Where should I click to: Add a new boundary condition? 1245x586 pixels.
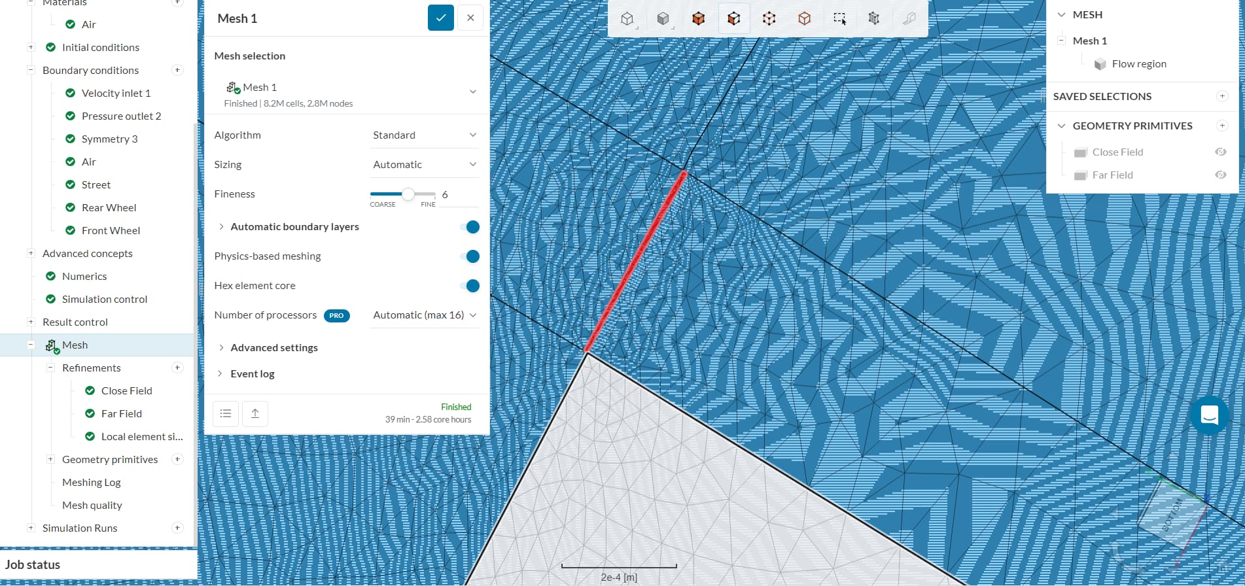coord(177,70)
